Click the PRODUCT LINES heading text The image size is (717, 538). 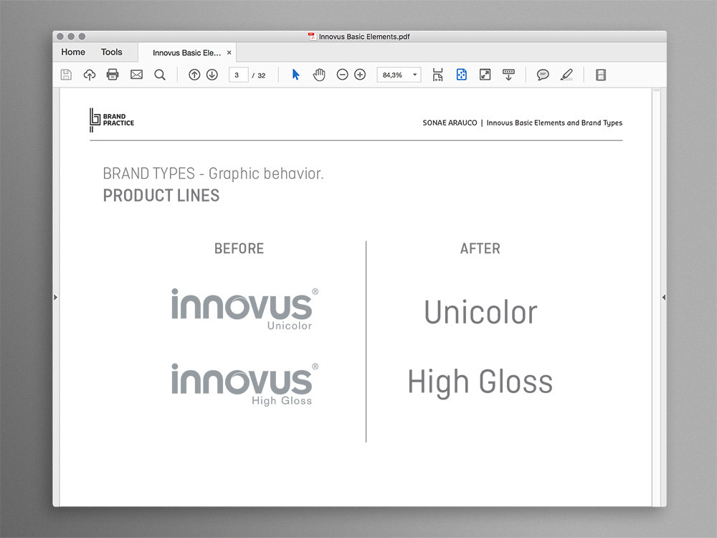[161, 196]
